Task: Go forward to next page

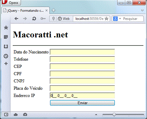Action: pos(25,19)
